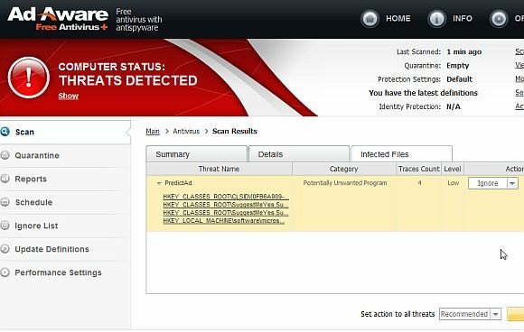Click the Low level cell
This screenshot has width=524, height=332.
(454, 183)
